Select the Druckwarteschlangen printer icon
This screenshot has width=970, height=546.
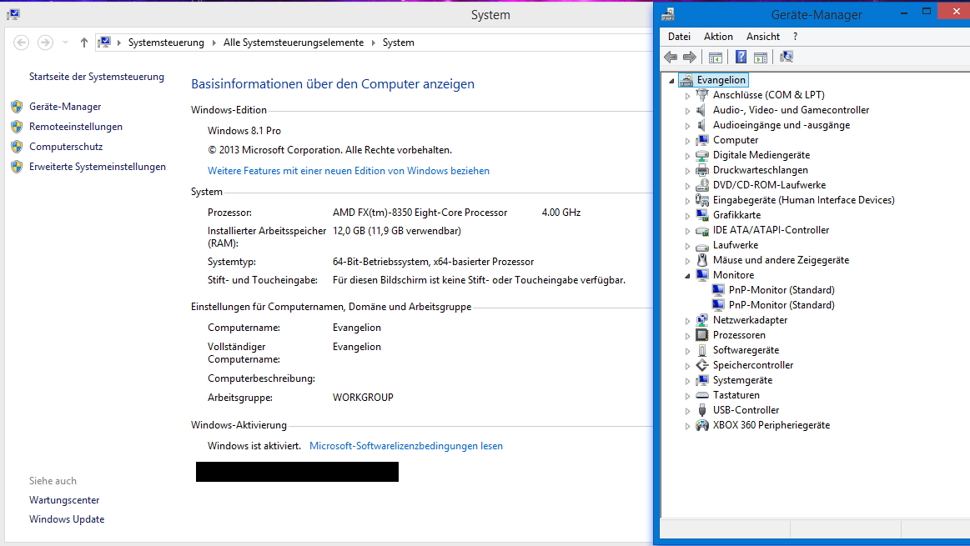(701, 170)
